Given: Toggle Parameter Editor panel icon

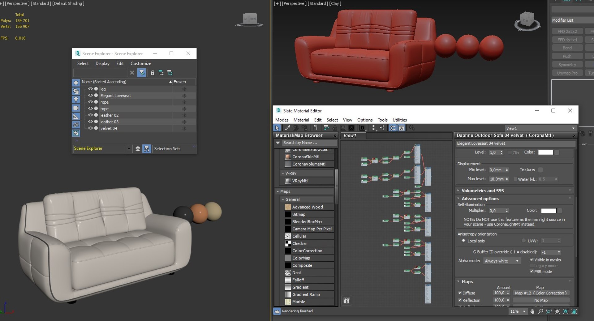Looking at the screenshot, I should point(401,128).
